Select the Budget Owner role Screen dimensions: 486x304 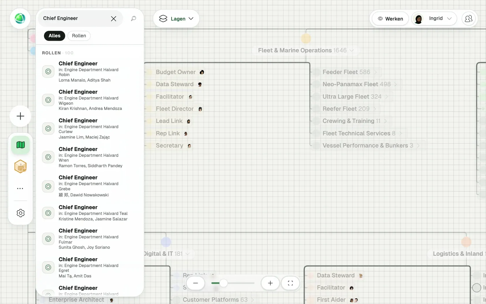coord(176,72)
